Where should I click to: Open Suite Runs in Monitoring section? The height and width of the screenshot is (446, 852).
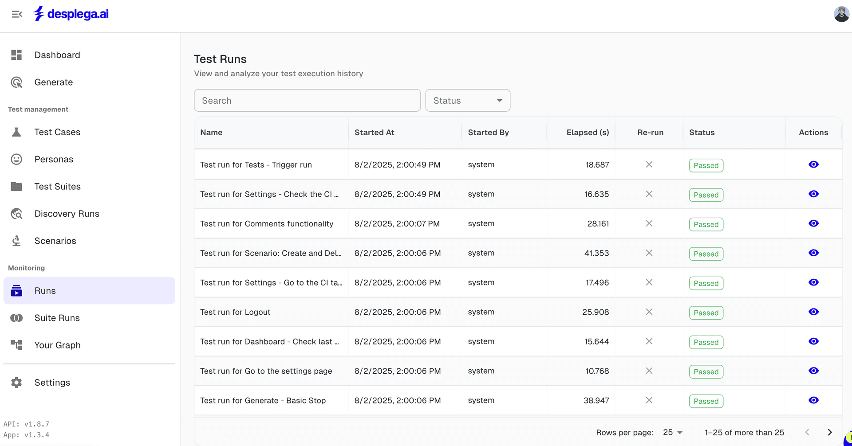[x=57, y=318]
